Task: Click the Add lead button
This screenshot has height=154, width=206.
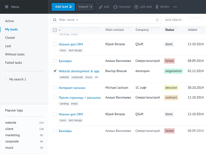Action: tap(63, 7)
